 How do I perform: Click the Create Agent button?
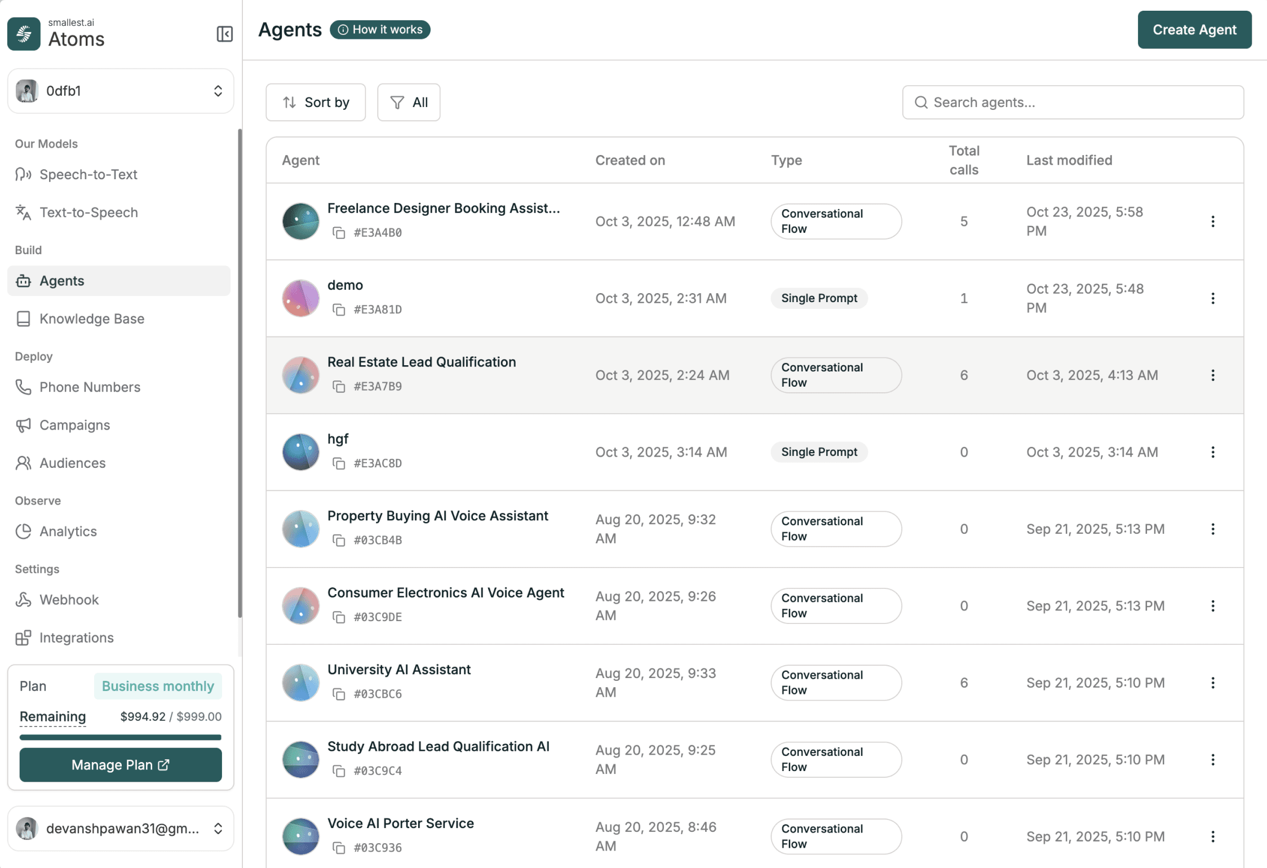[1194, 30]
